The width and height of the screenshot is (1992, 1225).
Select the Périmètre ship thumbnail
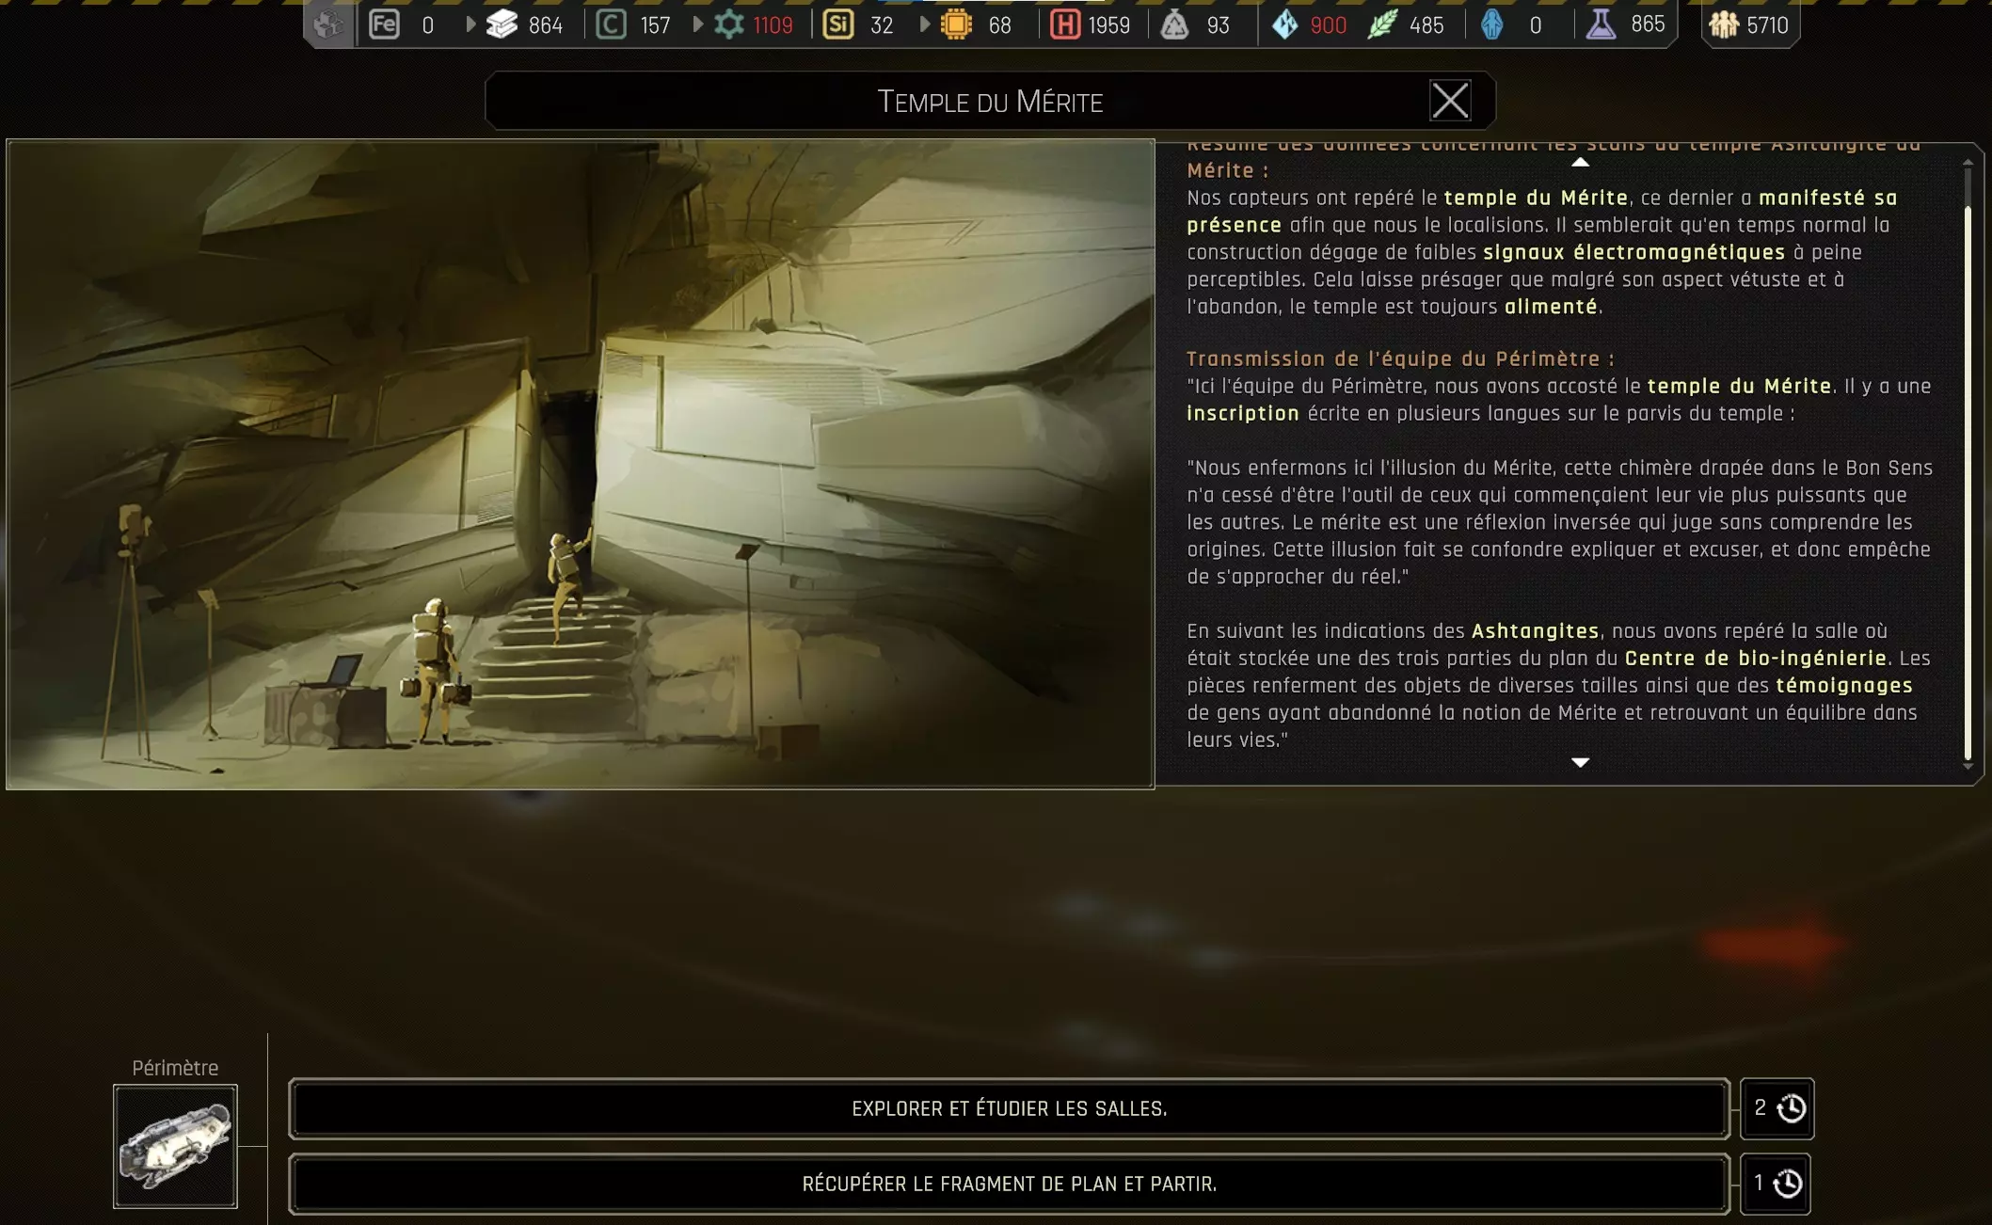175,1146
